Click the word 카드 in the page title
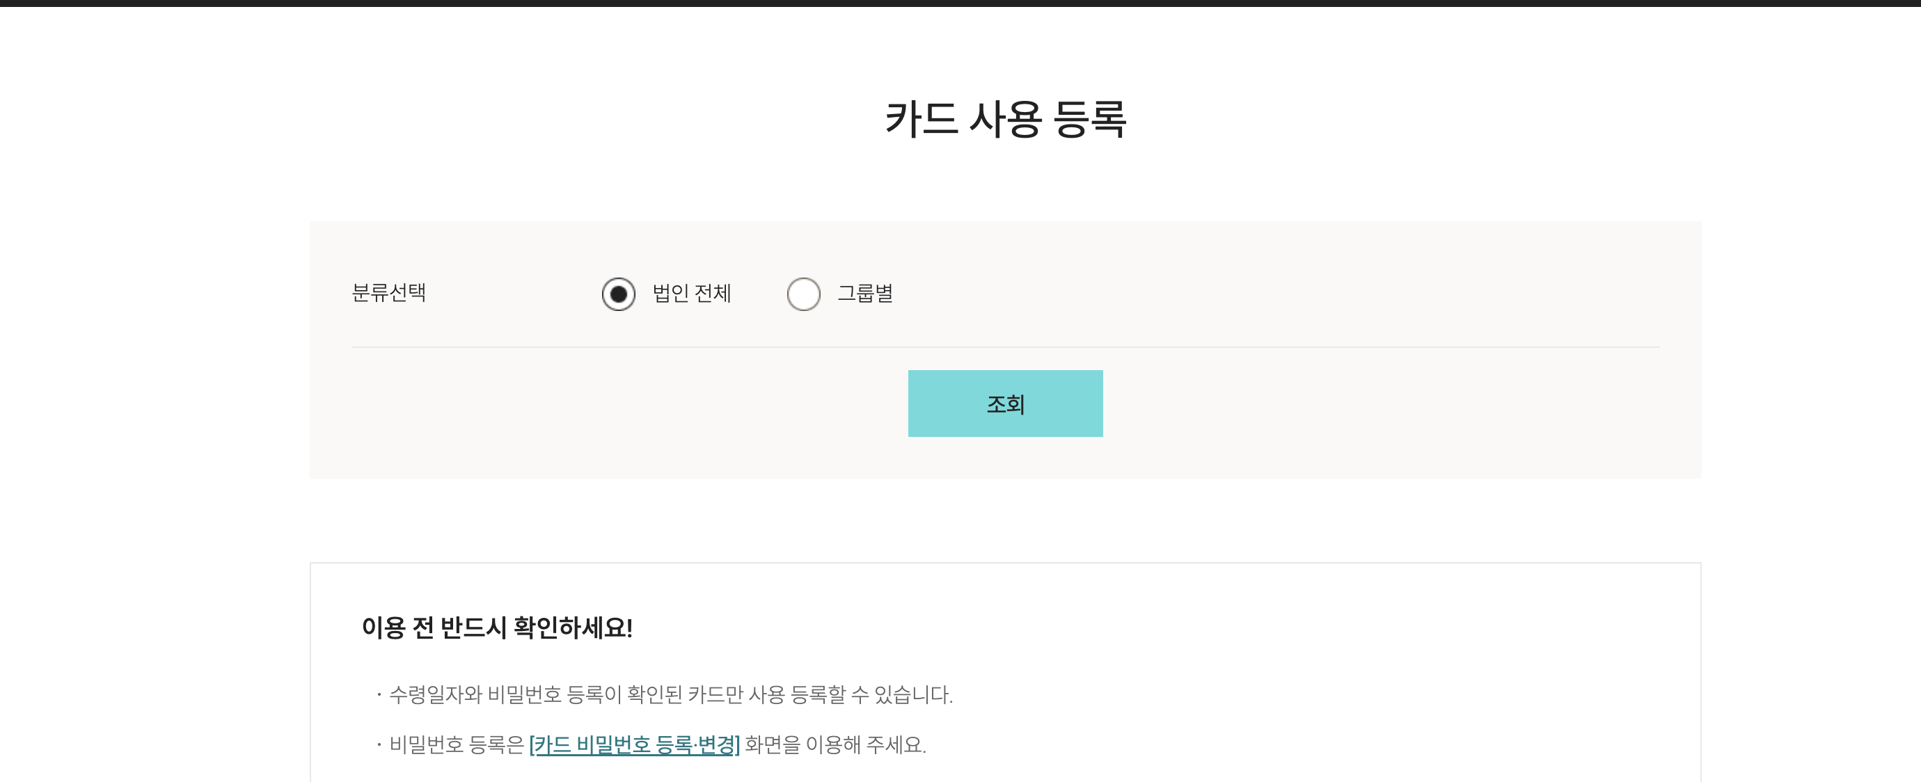 pyautogui.click(x=921, y=119)
